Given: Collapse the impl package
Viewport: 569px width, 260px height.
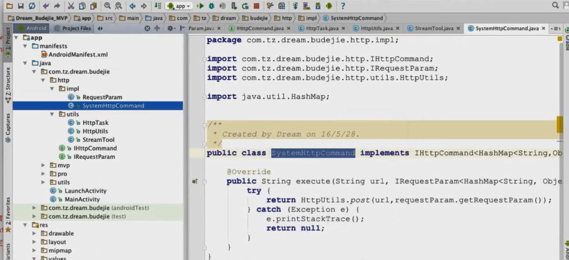Looking at the screenshot, I should pos(52,89).
